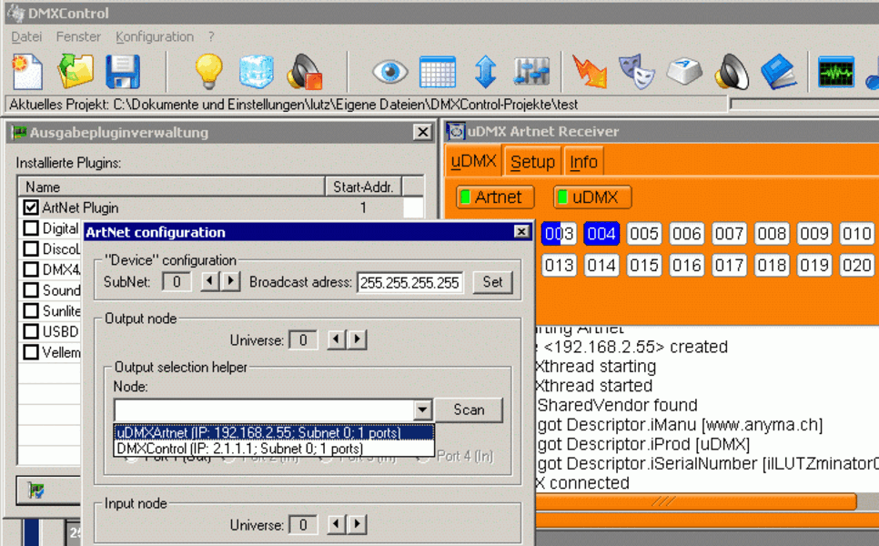This screenshot has height=546, width=879.
Task: Close the Ausgabepluginverwaltung panel
Action: pos(423,132)
